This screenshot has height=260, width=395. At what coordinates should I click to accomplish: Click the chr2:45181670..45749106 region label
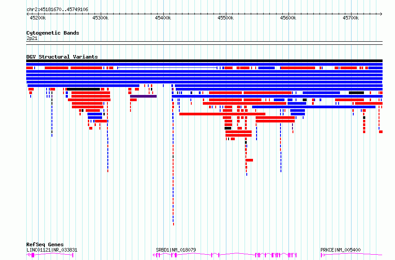coord(57,9)
